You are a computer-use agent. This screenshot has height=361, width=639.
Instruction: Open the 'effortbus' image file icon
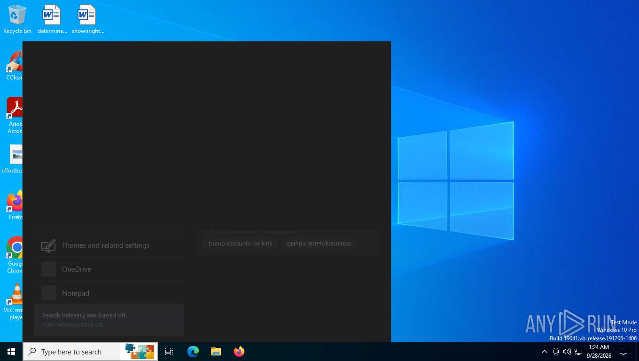tap(13, 159)
